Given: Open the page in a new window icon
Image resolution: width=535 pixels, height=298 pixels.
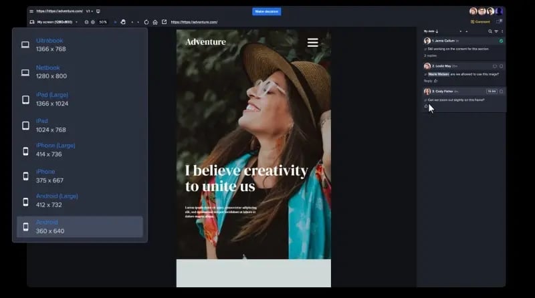Looking at the screenshot, I should click(x=164, y=22).
